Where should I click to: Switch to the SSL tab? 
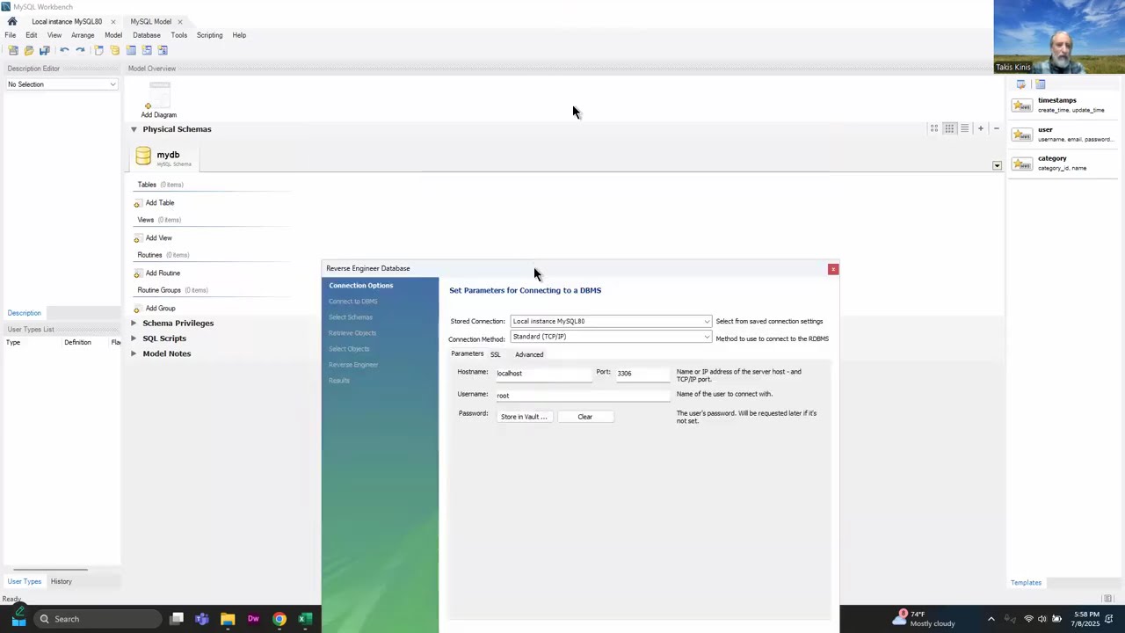coord(496,354)
